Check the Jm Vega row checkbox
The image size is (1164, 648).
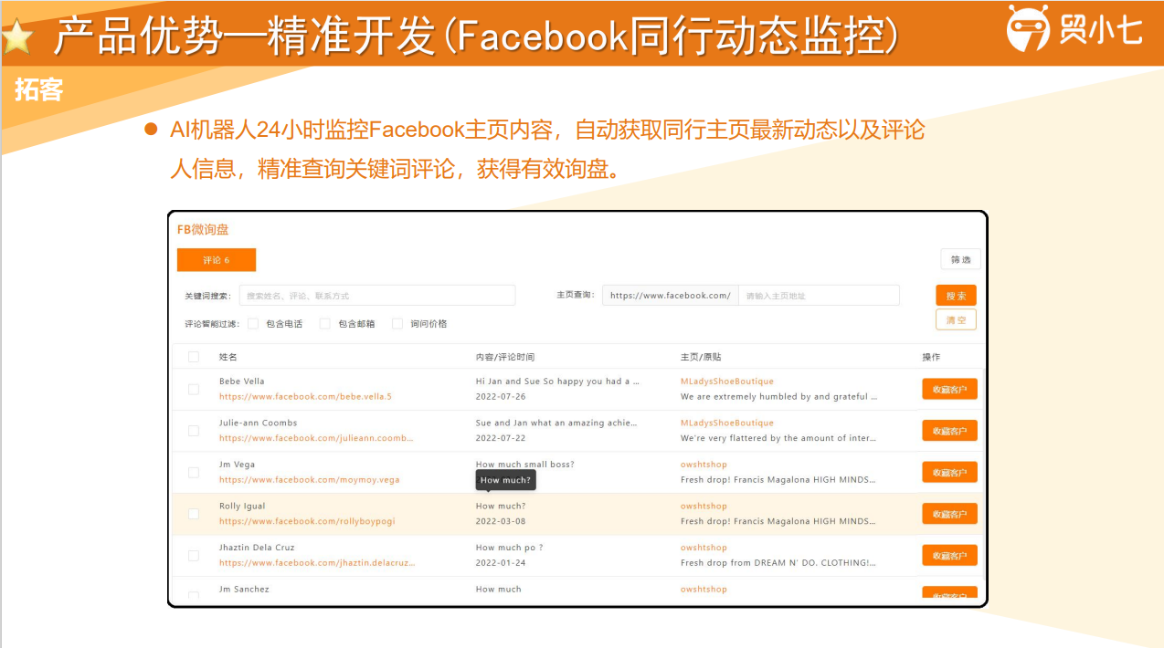tap(194, 472)
